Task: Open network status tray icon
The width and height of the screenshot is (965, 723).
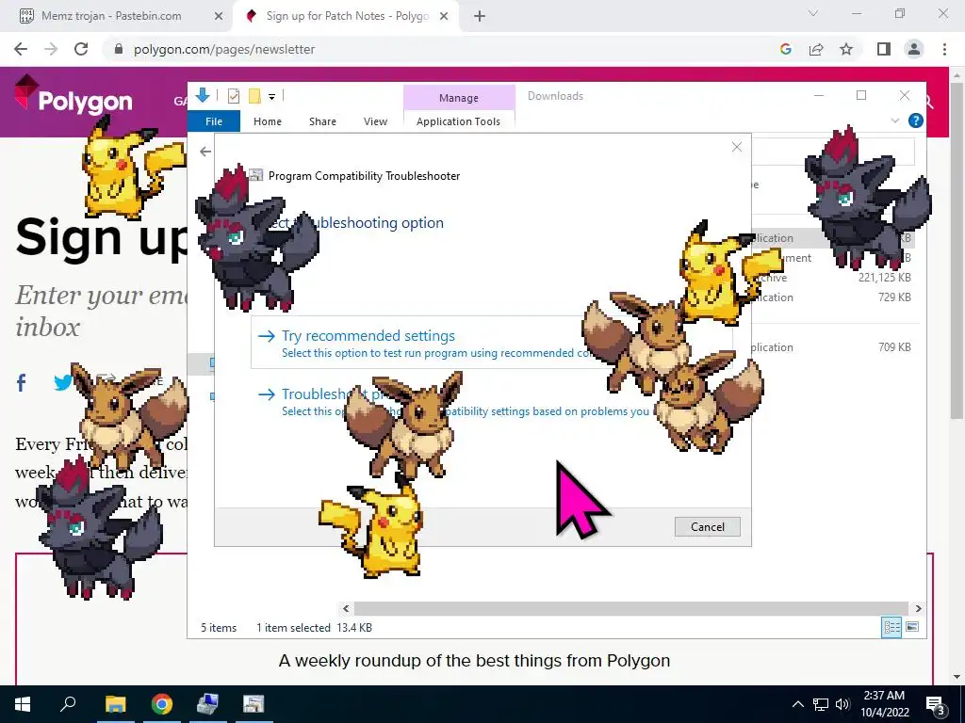Action: pyautogui.click(x=821, y=704)
